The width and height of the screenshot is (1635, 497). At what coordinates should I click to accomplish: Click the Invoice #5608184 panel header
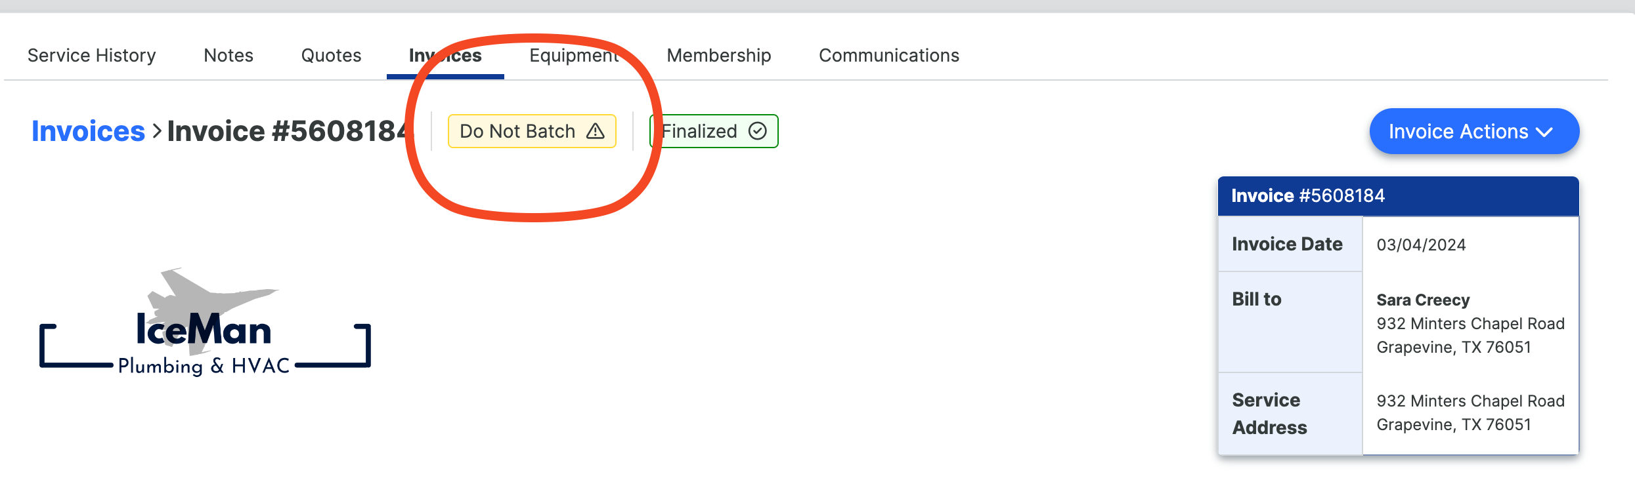pyautogui.click(x=1399, y=196)
